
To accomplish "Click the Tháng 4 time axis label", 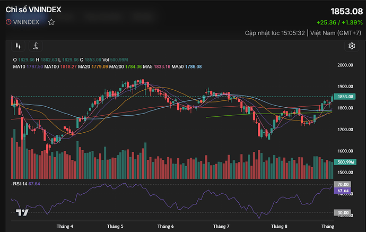I will 65,226.
